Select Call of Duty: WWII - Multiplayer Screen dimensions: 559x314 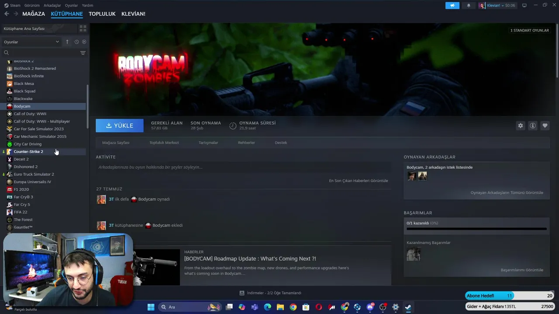click(42, 121)
